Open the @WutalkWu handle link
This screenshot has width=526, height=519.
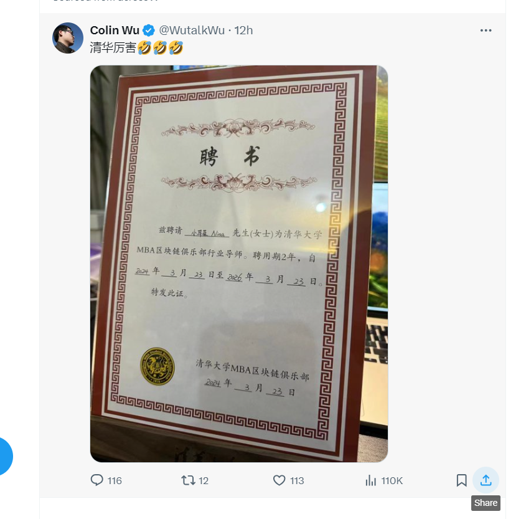(192, 31)
